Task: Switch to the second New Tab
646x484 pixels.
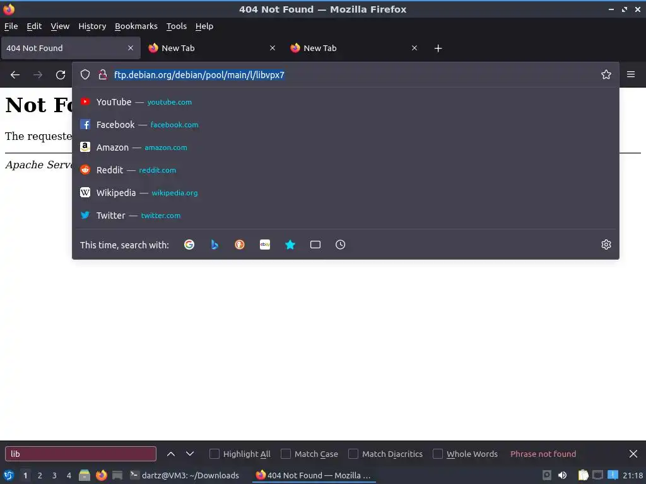Action: 355,48
